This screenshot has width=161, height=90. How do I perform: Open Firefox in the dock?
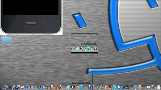click(x=60, y=87)
